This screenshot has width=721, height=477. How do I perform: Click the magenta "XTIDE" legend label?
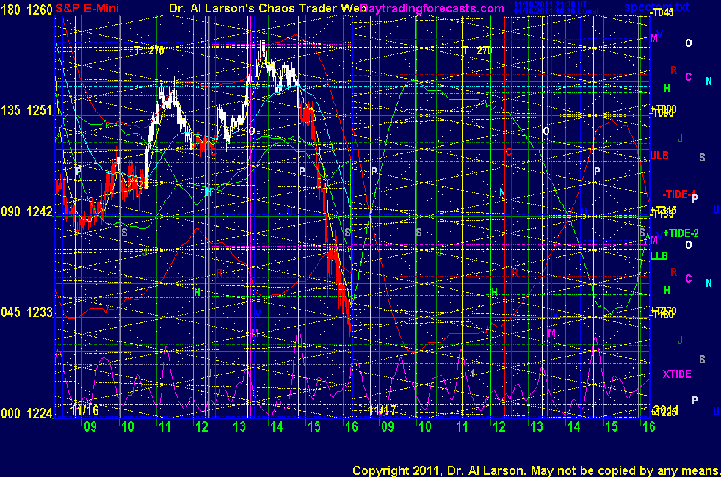click(677, 374)
